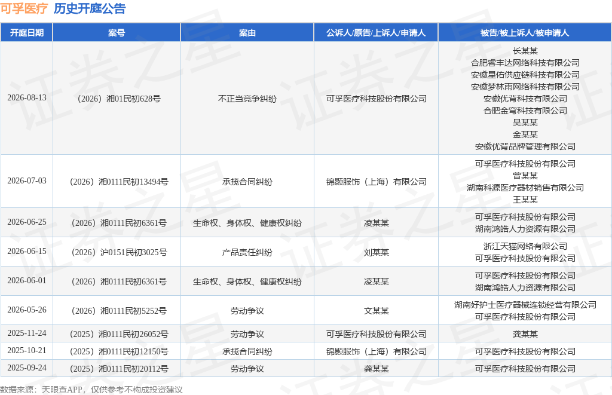Viewport: 612px width, 395px height.
Task: Click 湖南好护士医疗器械连锁经营有限公司 entry
Action: pyautogui.click(x=525, y=305)
